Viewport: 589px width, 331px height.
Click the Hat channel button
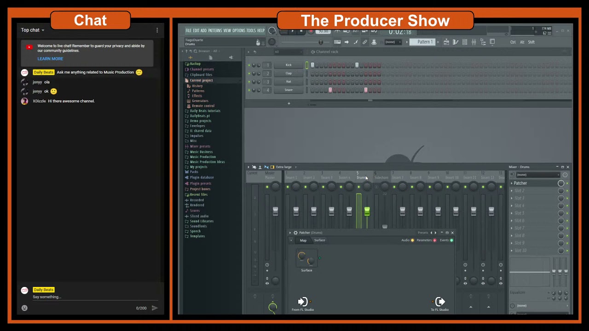pyautogui.click(x=289, y=81)
